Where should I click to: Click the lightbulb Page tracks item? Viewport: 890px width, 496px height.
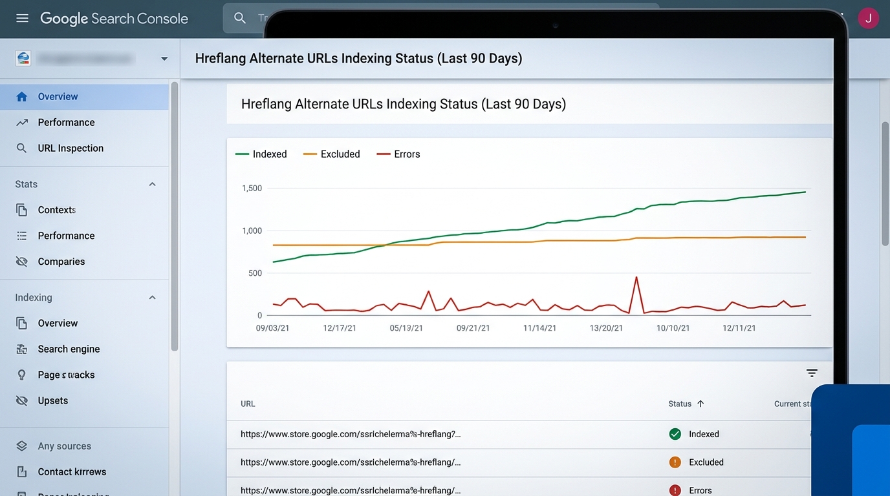[x=84, y=375]
